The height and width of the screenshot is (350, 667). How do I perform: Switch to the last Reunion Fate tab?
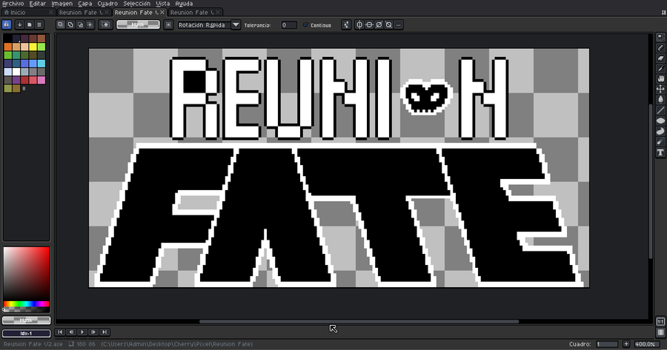(195, 13)
